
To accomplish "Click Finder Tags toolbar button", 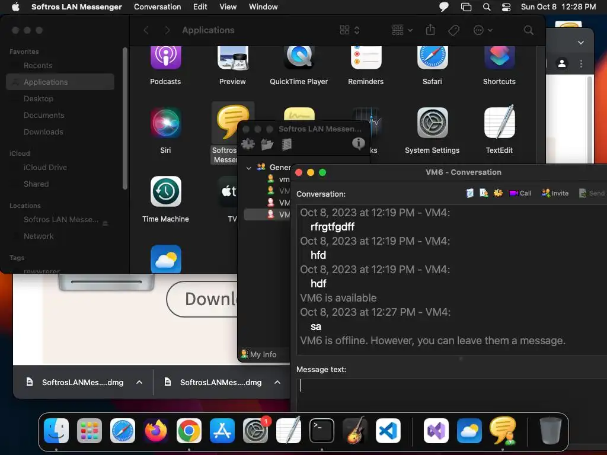I will (453, 30).
